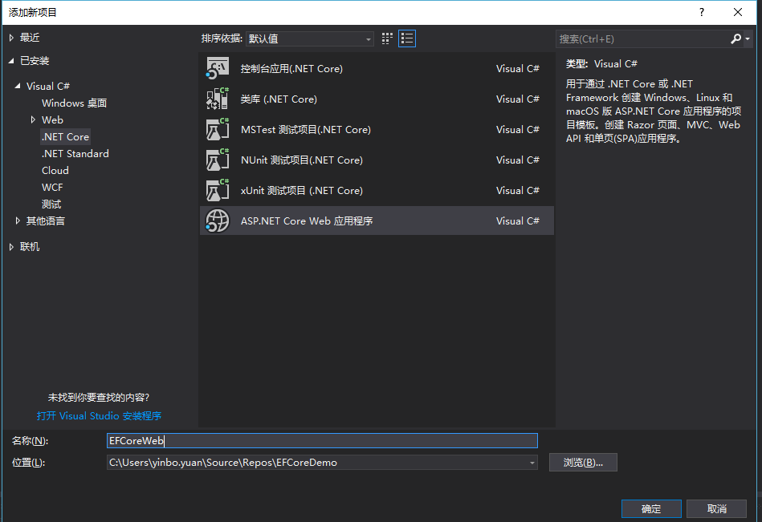
Task: Select the Visual C# tree label
Action: tap(48, 87)
